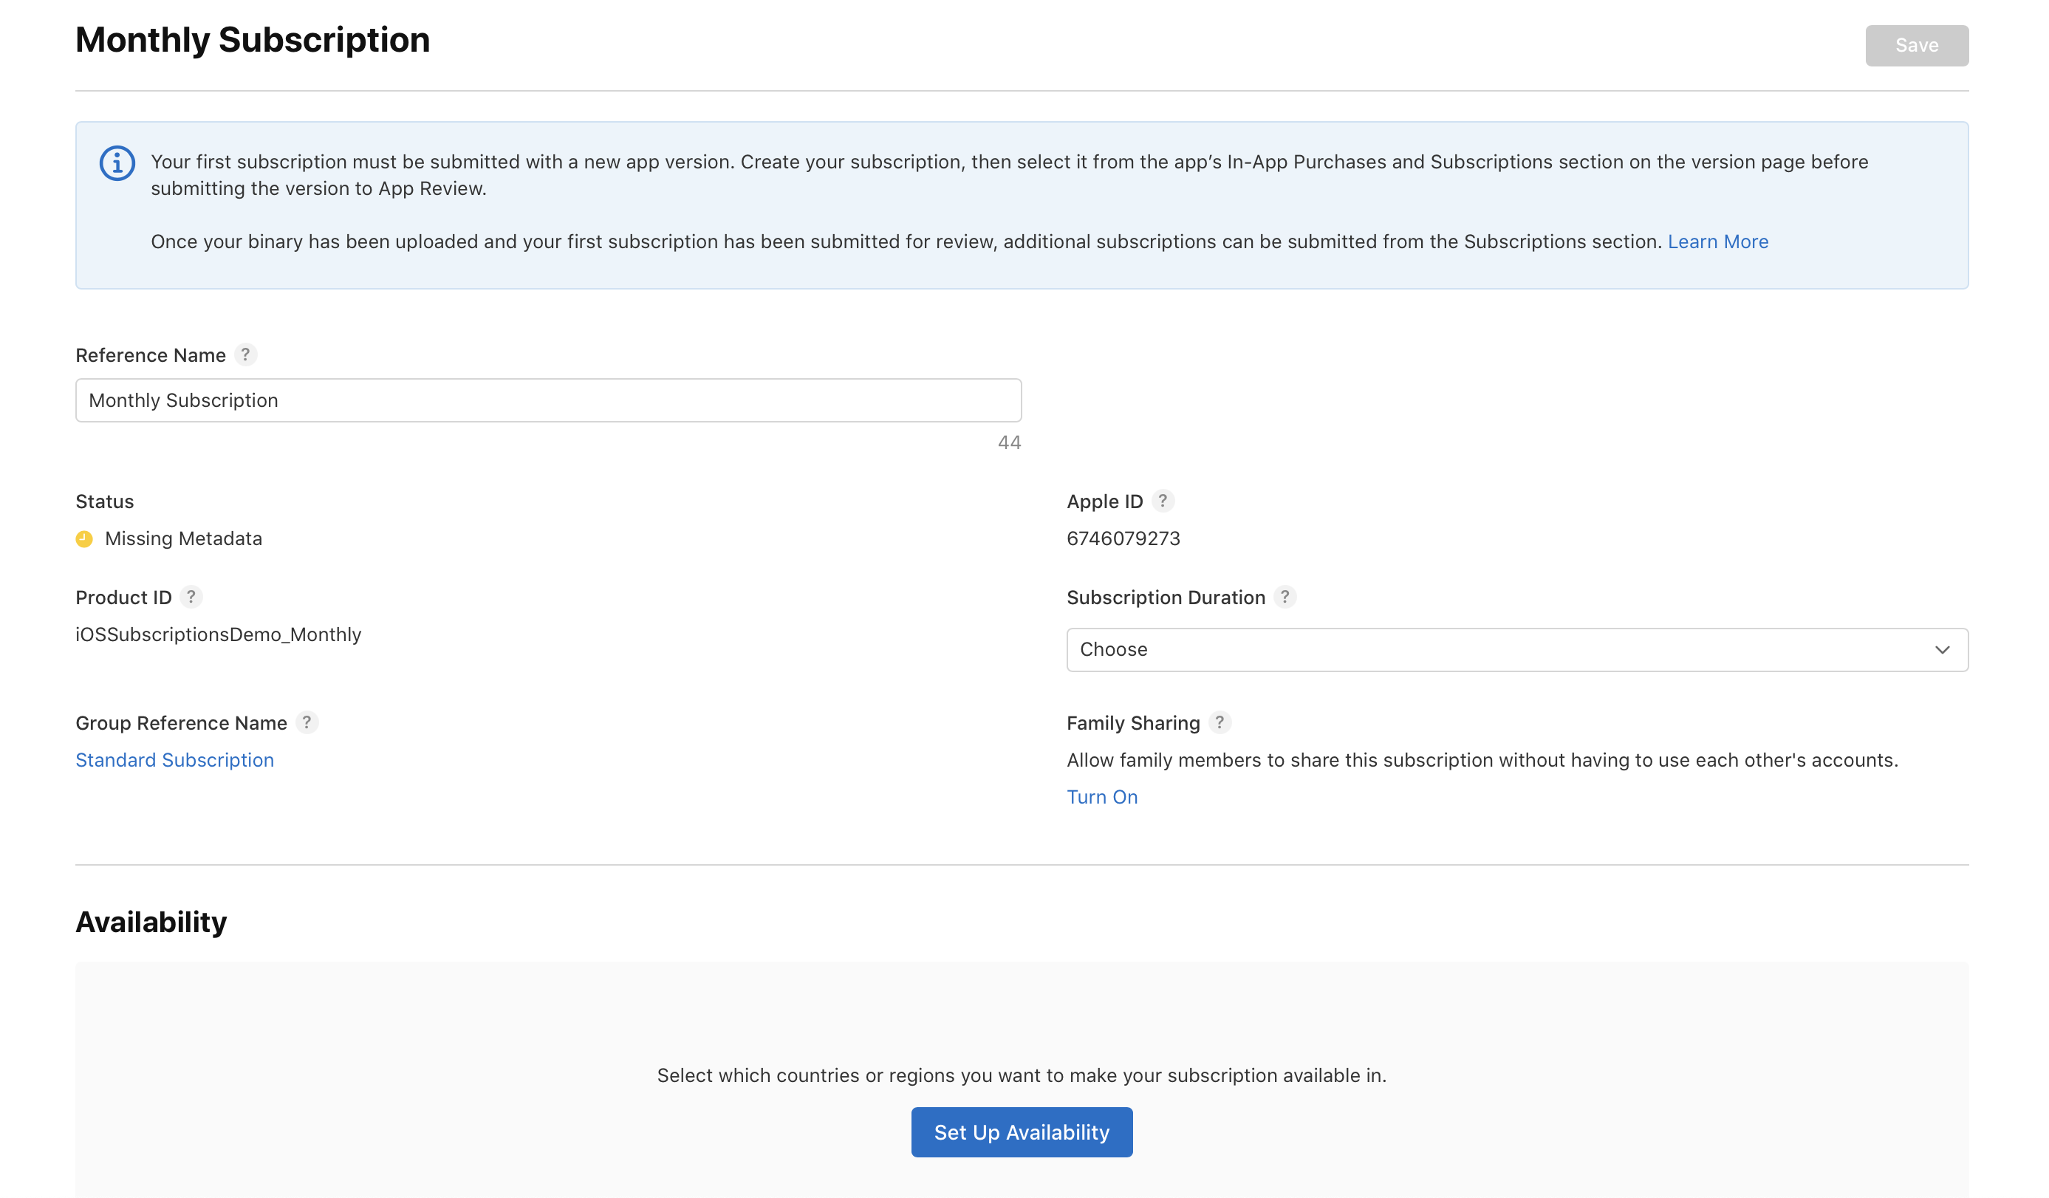Viewport: 2049px width, 1198px height.
Task: Click the Product ID value iOSSubscriptionsDemo_Monthly
Action: tap(218, 634)
